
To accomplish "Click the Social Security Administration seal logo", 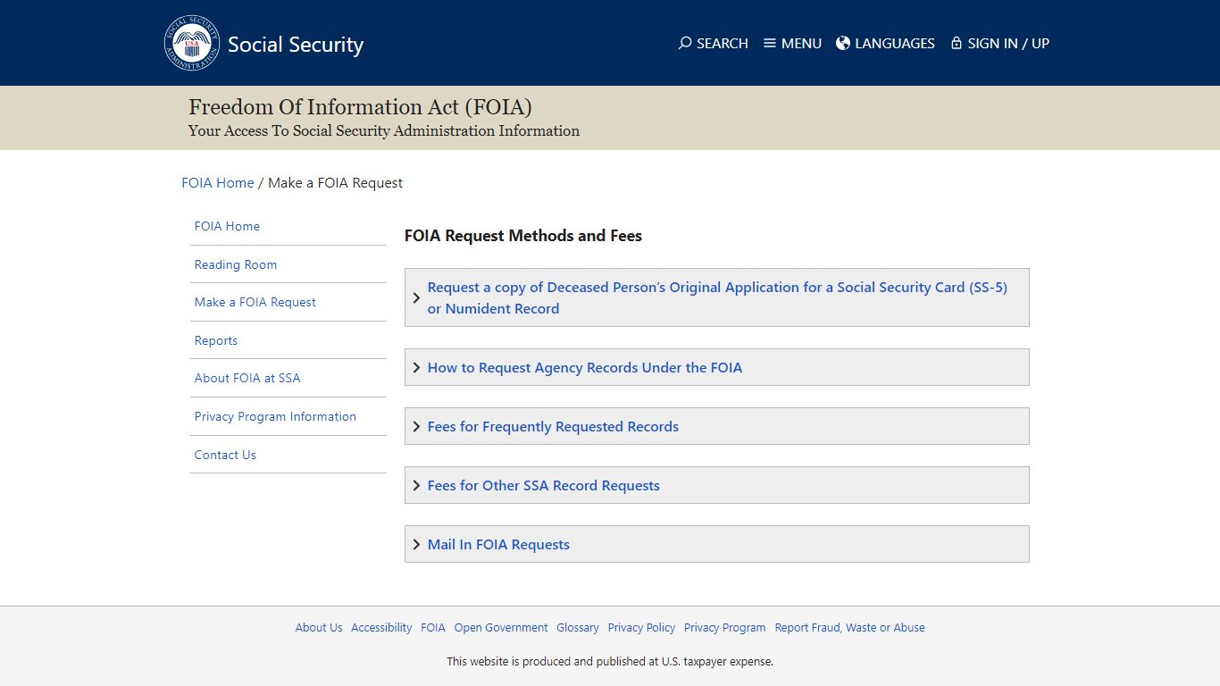I will click(x=191, y=43).
